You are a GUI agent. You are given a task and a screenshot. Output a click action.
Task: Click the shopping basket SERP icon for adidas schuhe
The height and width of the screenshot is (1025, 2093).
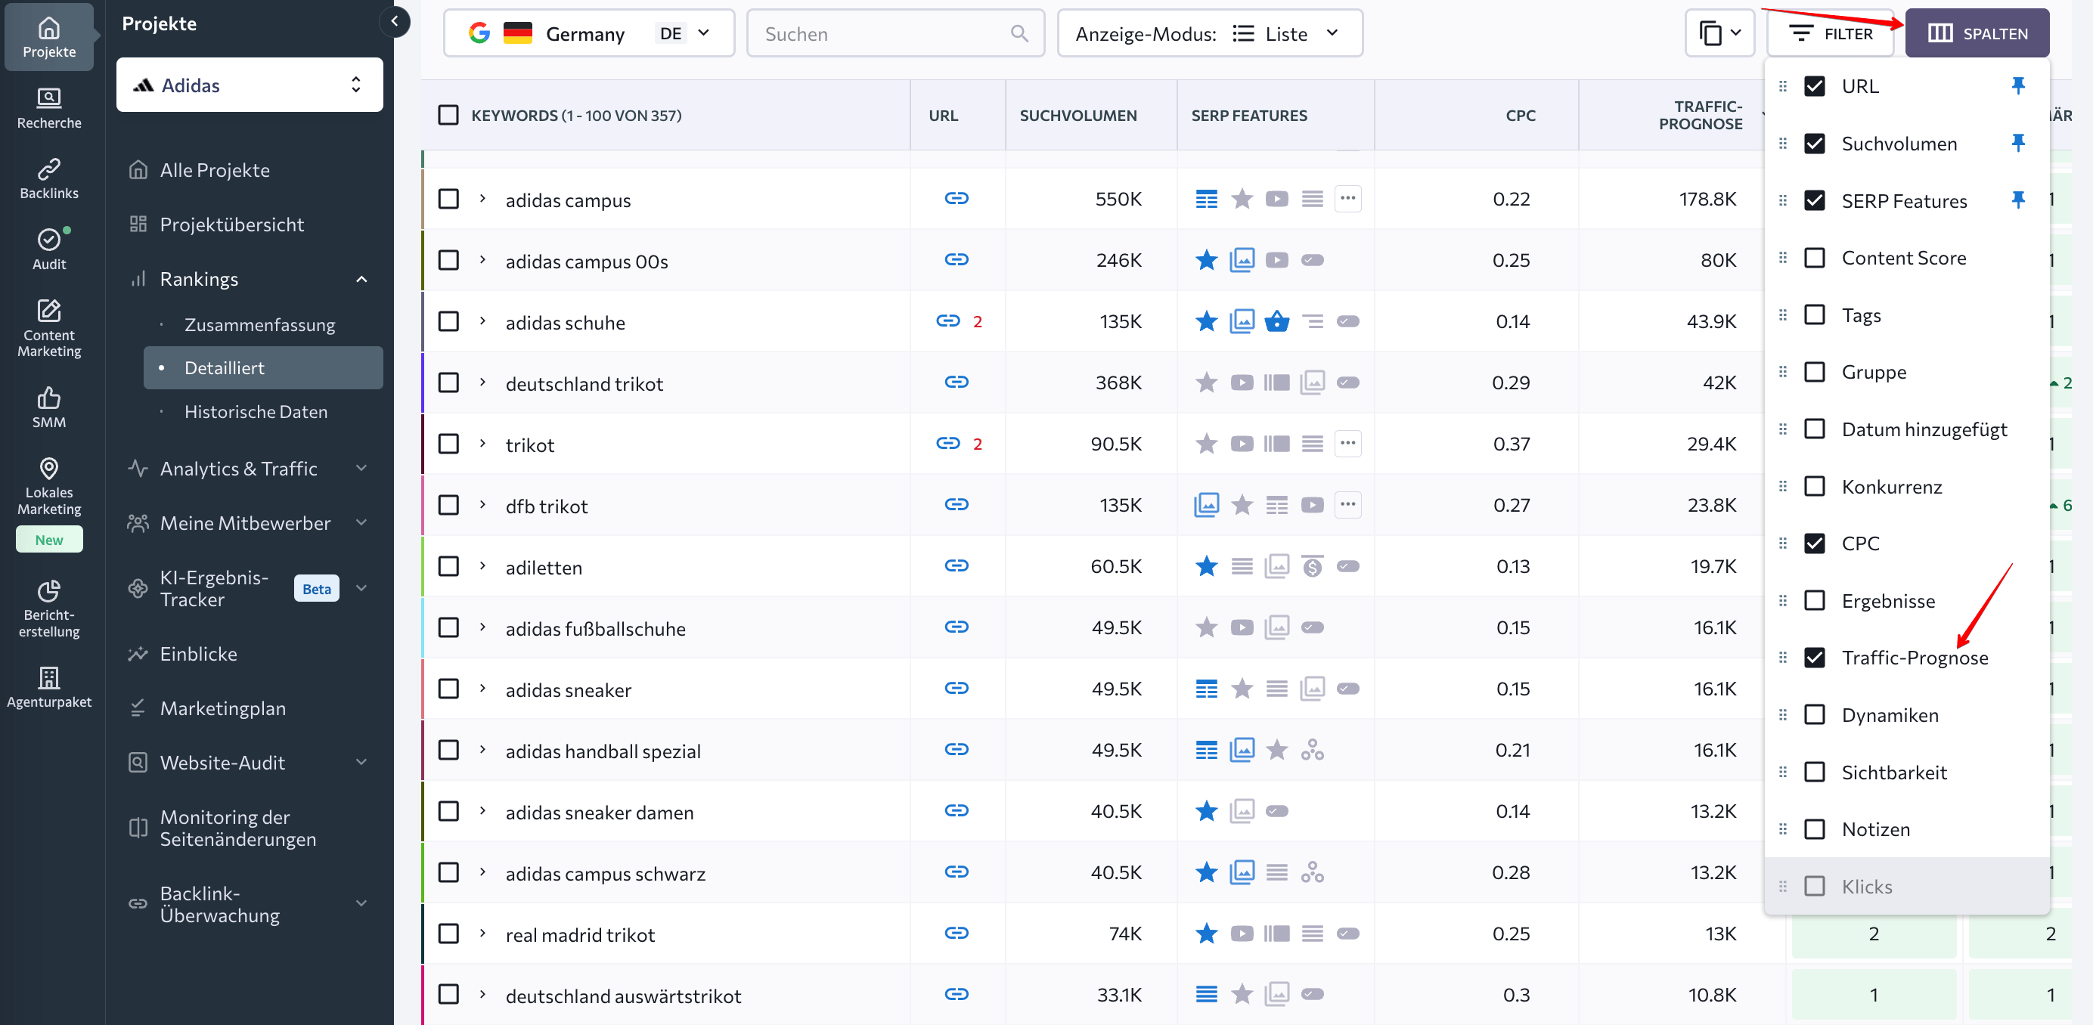click(x=1277, y=321)
